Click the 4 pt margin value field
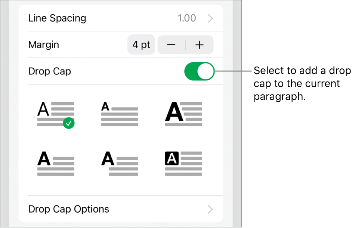The image size is (355, 228). coord(141,45)
